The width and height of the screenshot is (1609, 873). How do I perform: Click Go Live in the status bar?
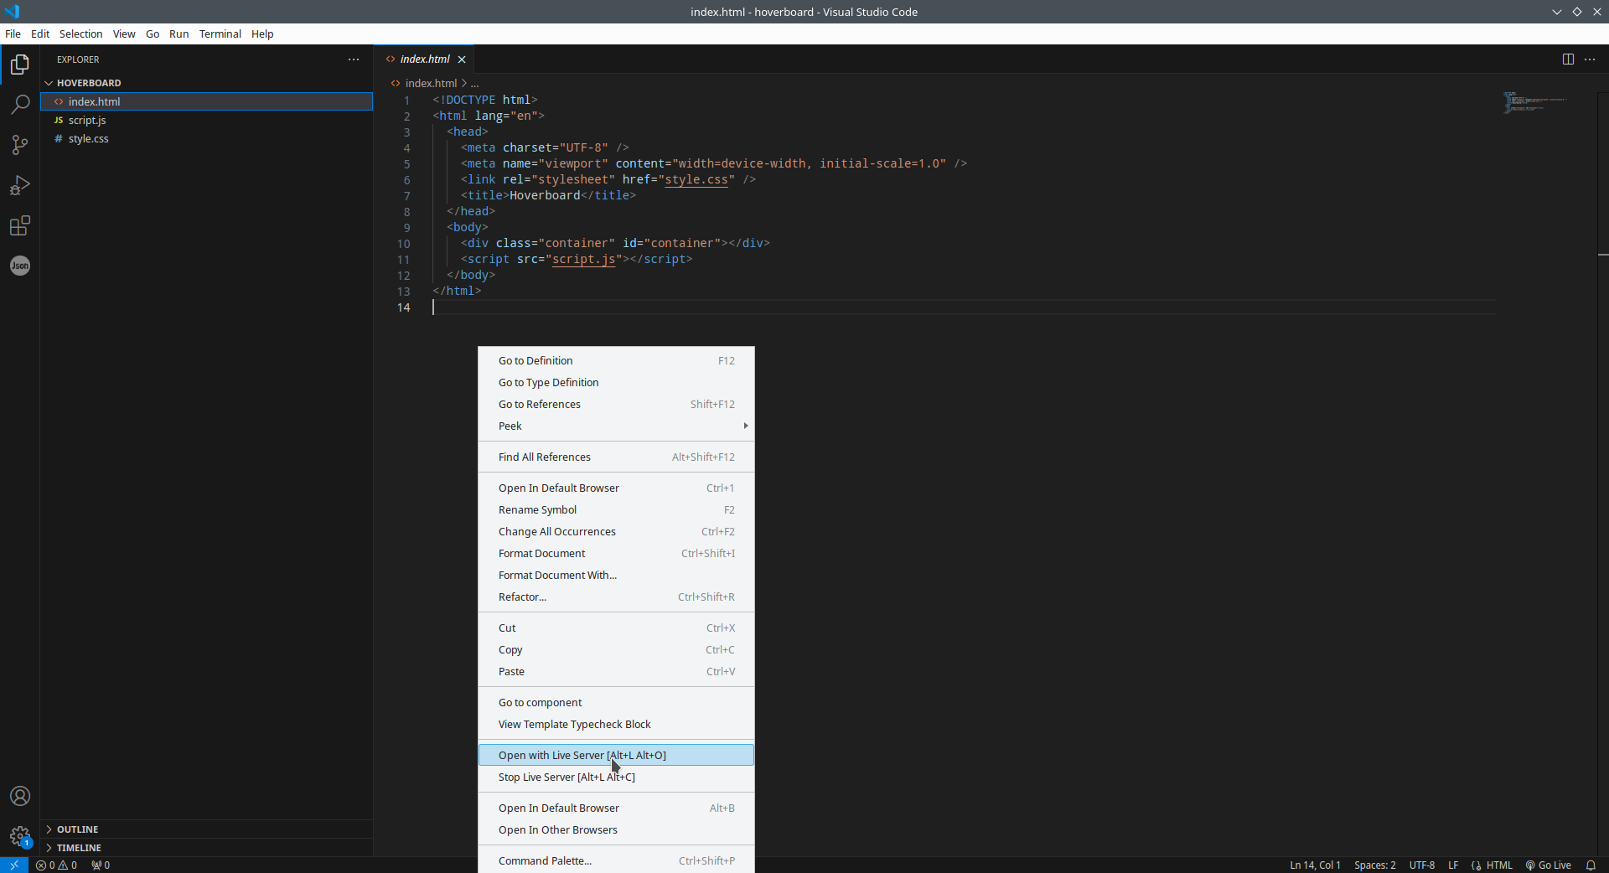pyautogui.click(x=1549, y=865)
